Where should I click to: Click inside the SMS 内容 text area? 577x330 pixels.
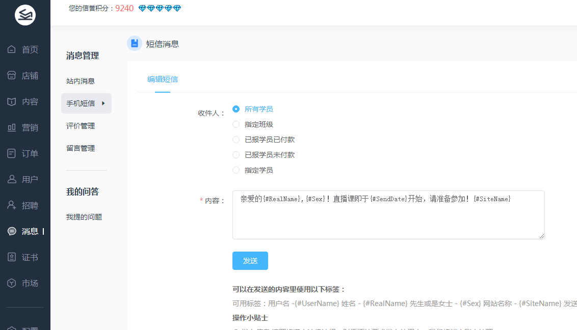click(388, 219)
